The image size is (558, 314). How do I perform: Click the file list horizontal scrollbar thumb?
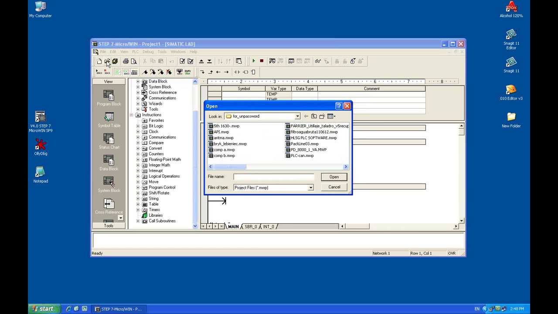pos(230,167)
